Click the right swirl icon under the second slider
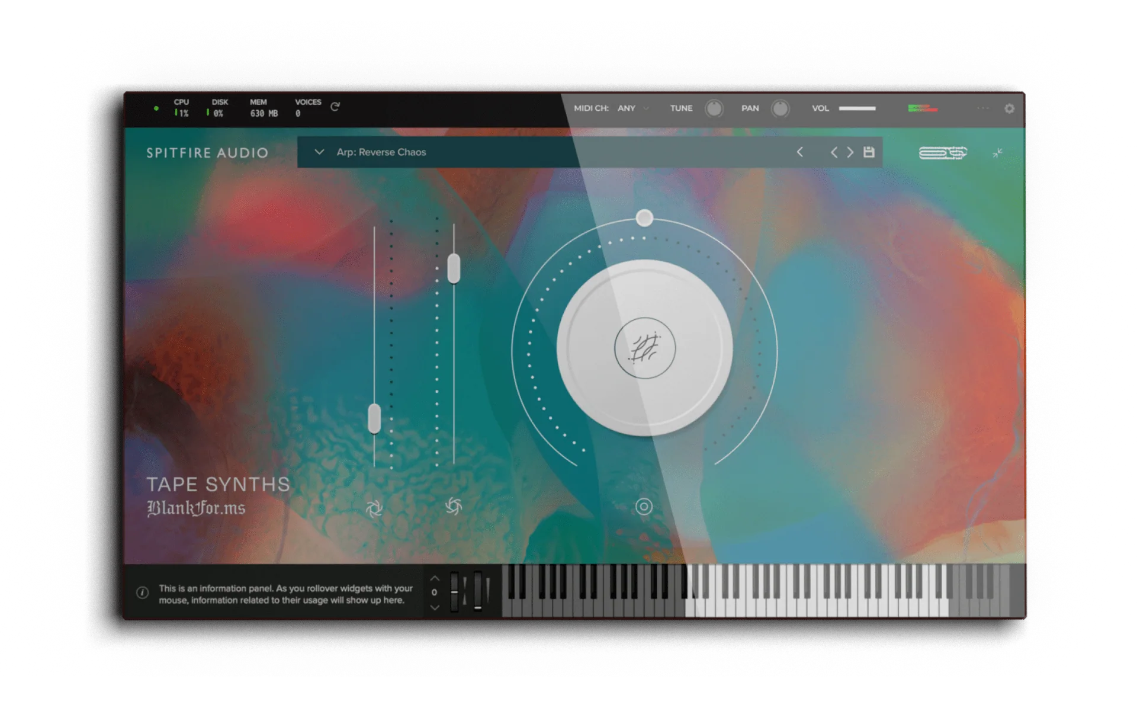1137x714 pixels. [454, 506]
